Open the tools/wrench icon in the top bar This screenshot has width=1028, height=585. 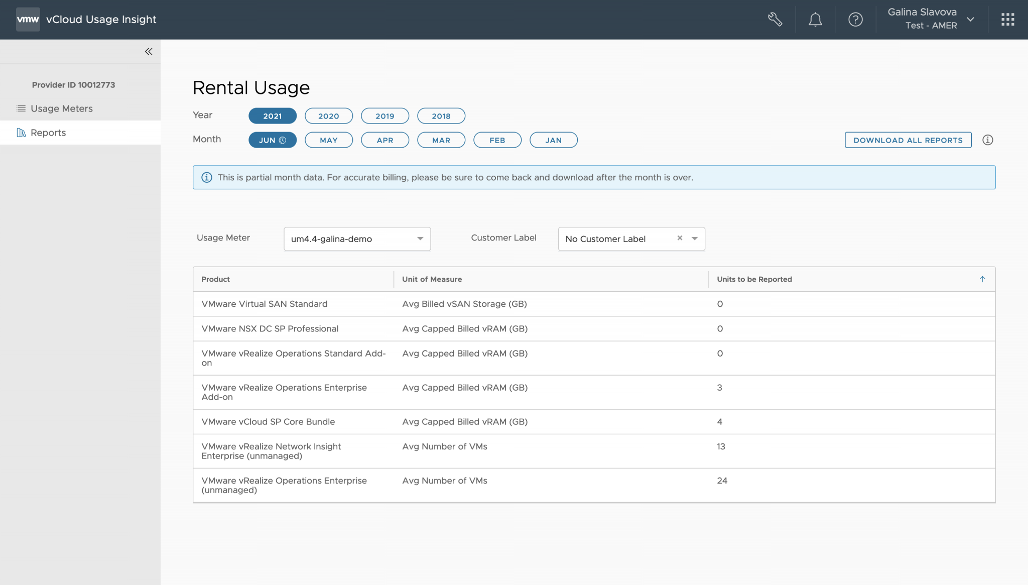pyautogui.click(x=775, y=19)
